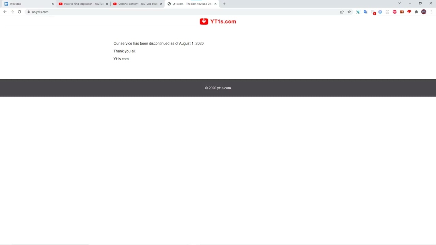Select the yt1s.com Best Youtube Downloader tab
This screenshot has width=436, height=245.
pos(192,4)
